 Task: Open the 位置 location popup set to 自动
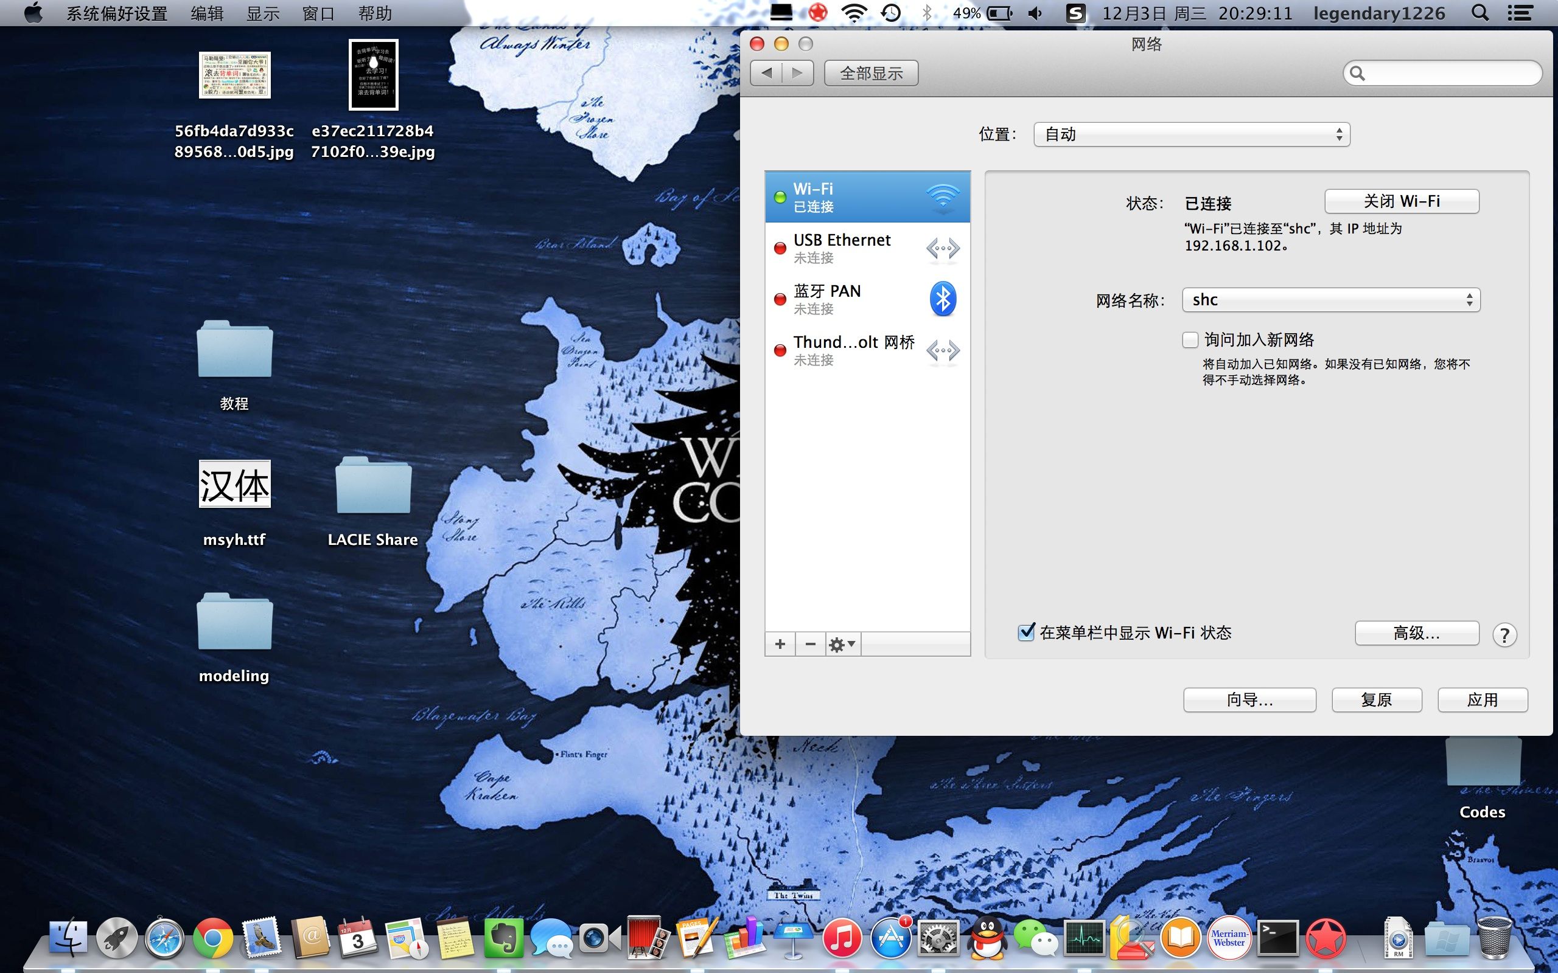pos(1192,134)
